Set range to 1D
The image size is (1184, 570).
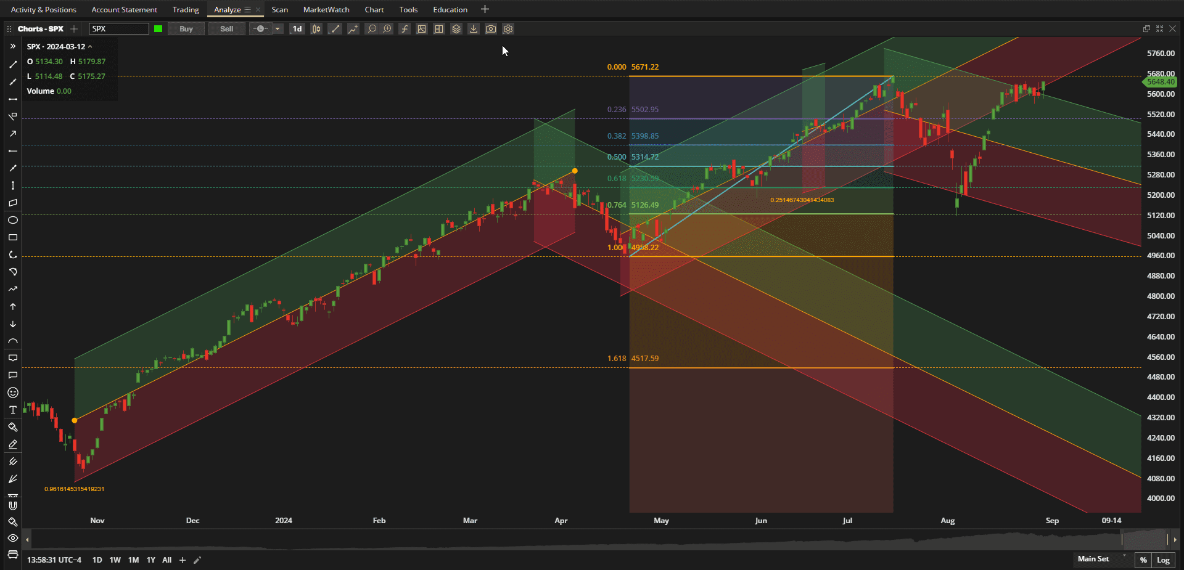(97, 560)
